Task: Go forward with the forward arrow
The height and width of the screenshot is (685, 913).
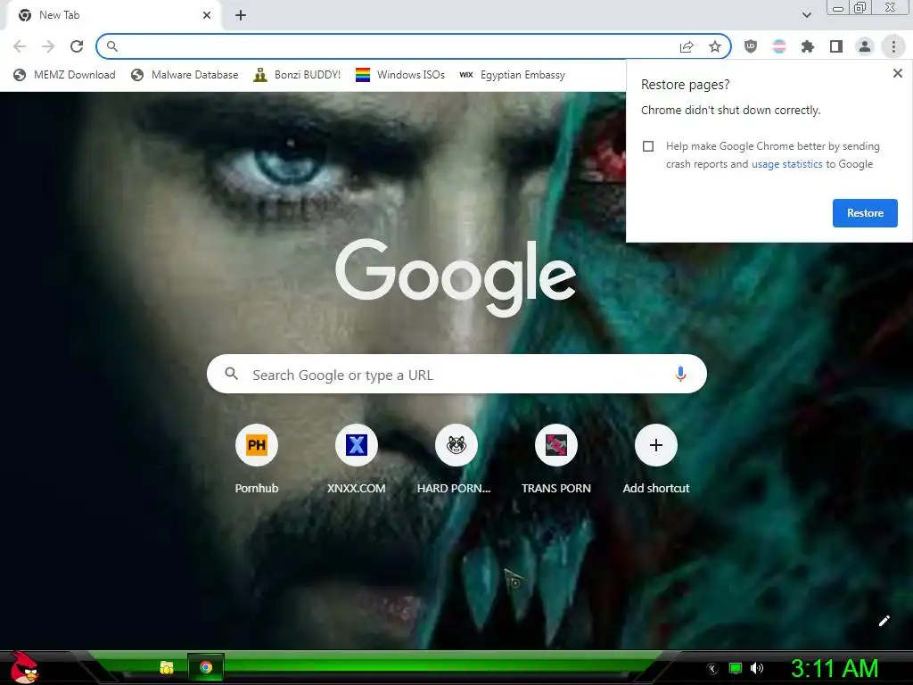Action: (x=48, y=46)
